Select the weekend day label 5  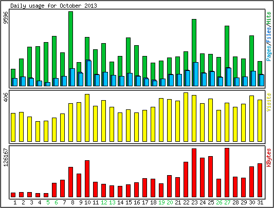[x=48, y=202]
